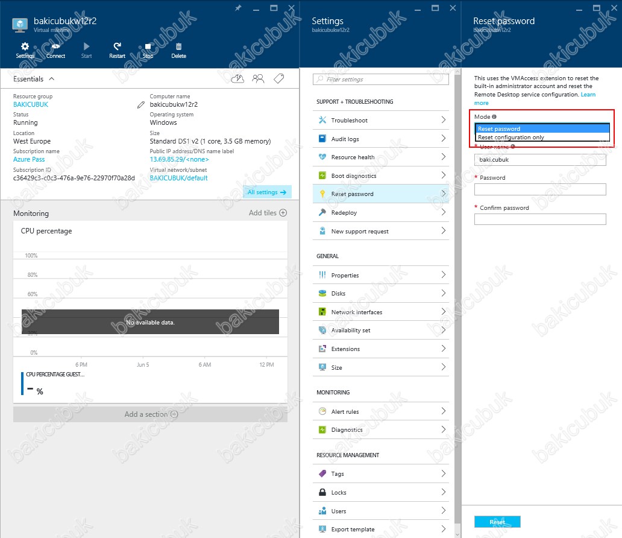Click the Locks padlock icon

pyautogui.click(x=322, y=492)
